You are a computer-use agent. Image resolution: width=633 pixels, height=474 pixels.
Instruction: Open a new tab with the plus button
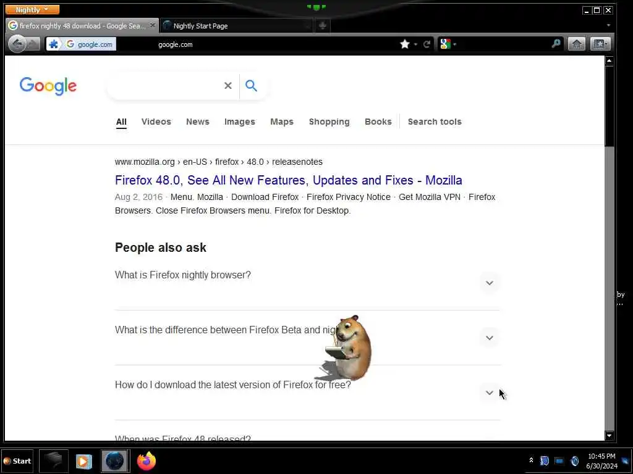322,26
